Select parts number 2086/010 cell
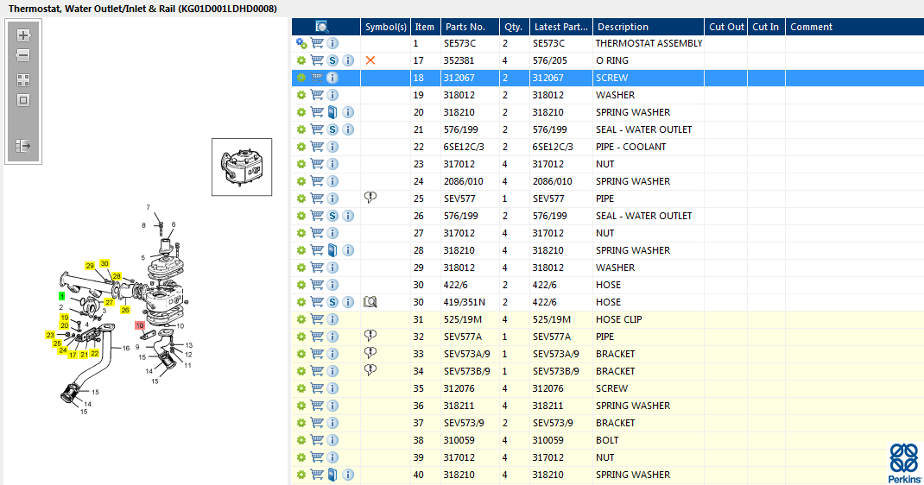924x485 pixels. [470, 181]
